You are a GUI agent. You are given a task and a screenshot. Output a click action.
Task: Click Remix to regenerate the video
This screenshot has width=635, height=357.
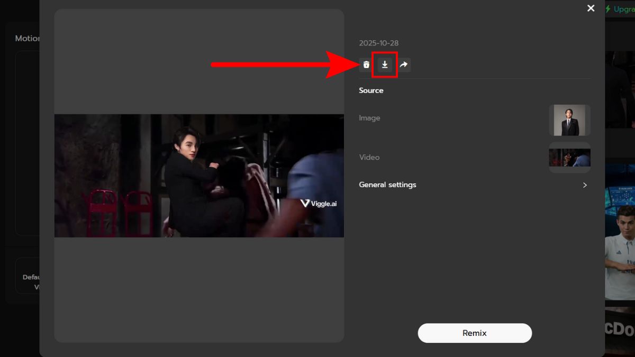tap(475, 333)
